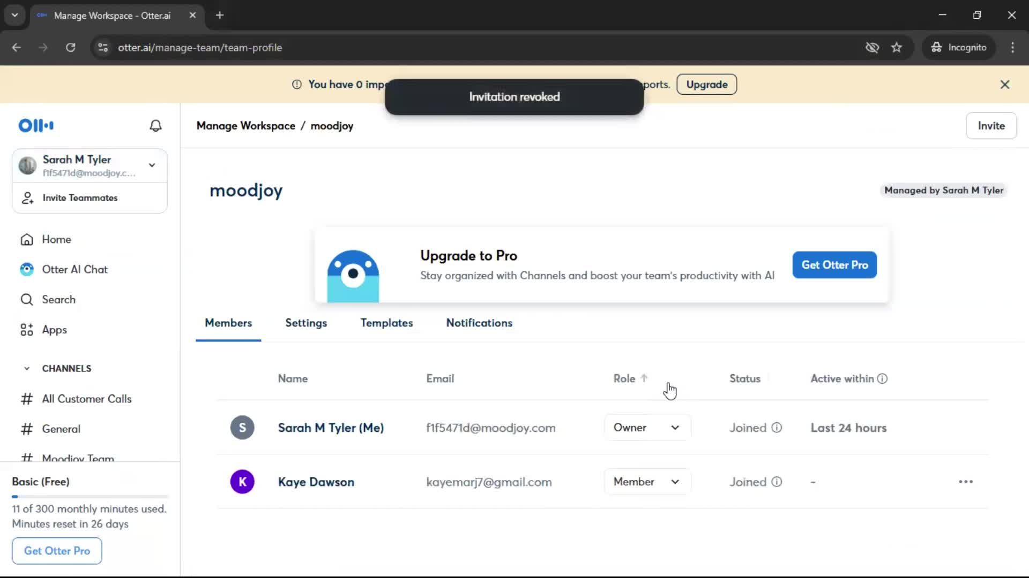Click the Invite button at top right
This screenshot has height=578, width=1029.
tap(991, 126)
